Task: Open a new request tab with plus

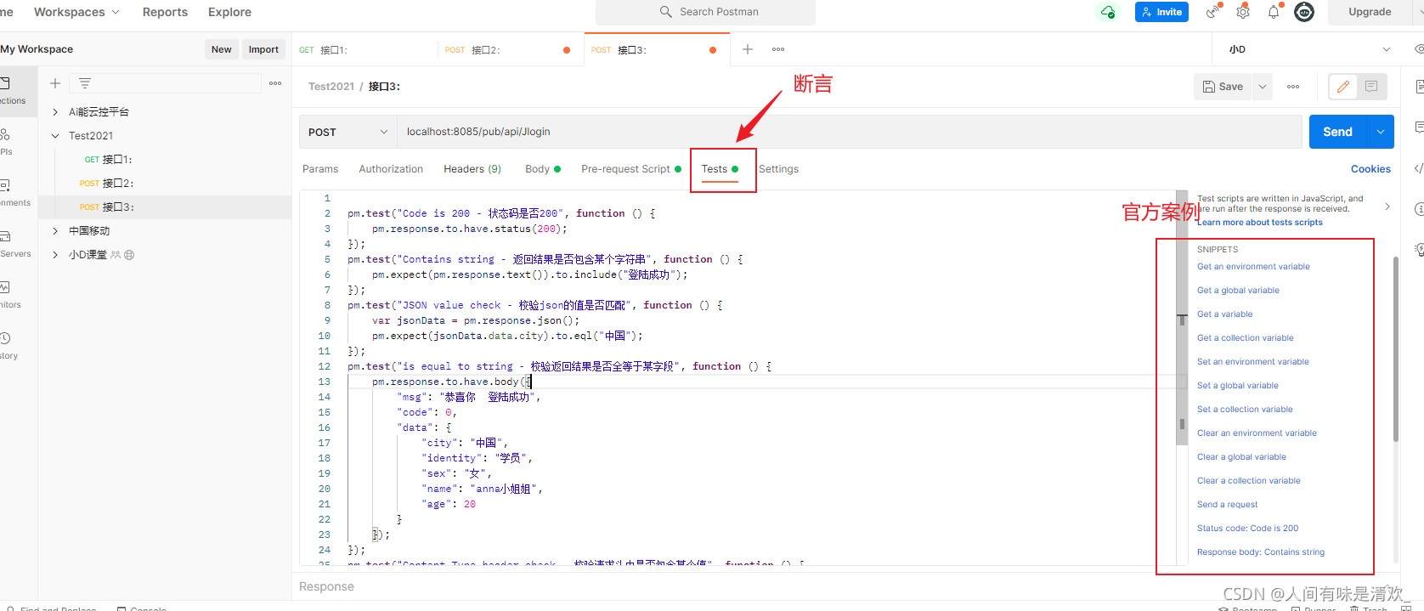Action: 748,49
